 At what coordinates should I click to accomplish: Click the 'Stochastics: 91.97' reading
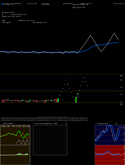[8, 12]
